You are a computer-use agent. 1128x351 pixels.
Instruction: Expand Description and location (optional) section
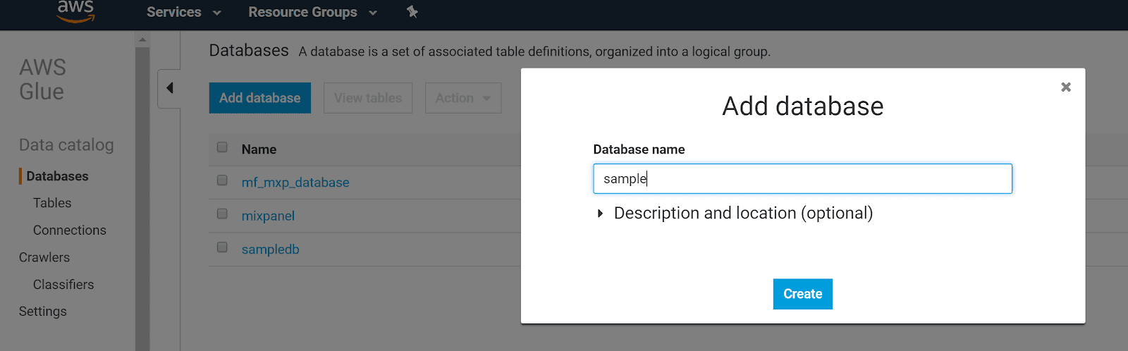coord(742,213)
